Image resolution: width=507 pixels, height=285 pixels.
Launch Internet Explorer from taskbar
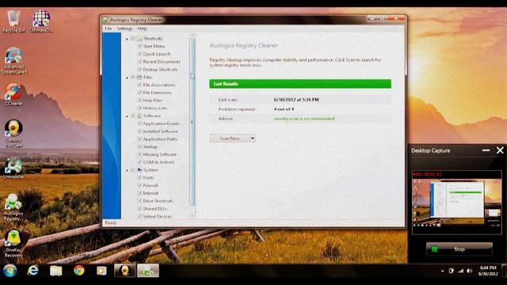[33, 271]
